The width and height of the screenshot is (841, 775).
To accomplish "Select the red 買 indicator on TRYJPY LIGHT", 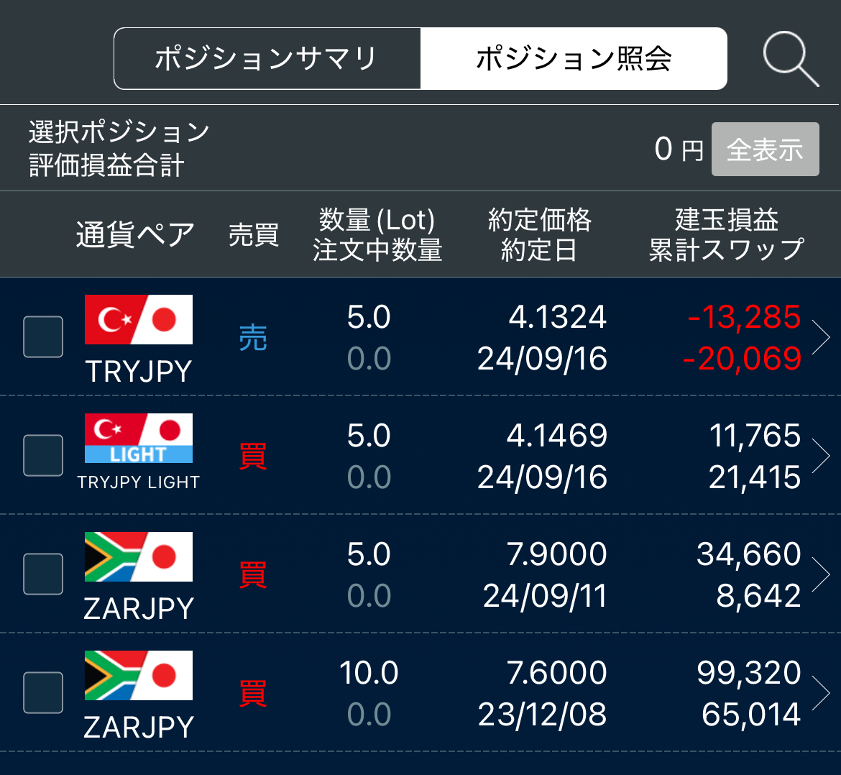I will pyautogui.click(x=252, y=457).
